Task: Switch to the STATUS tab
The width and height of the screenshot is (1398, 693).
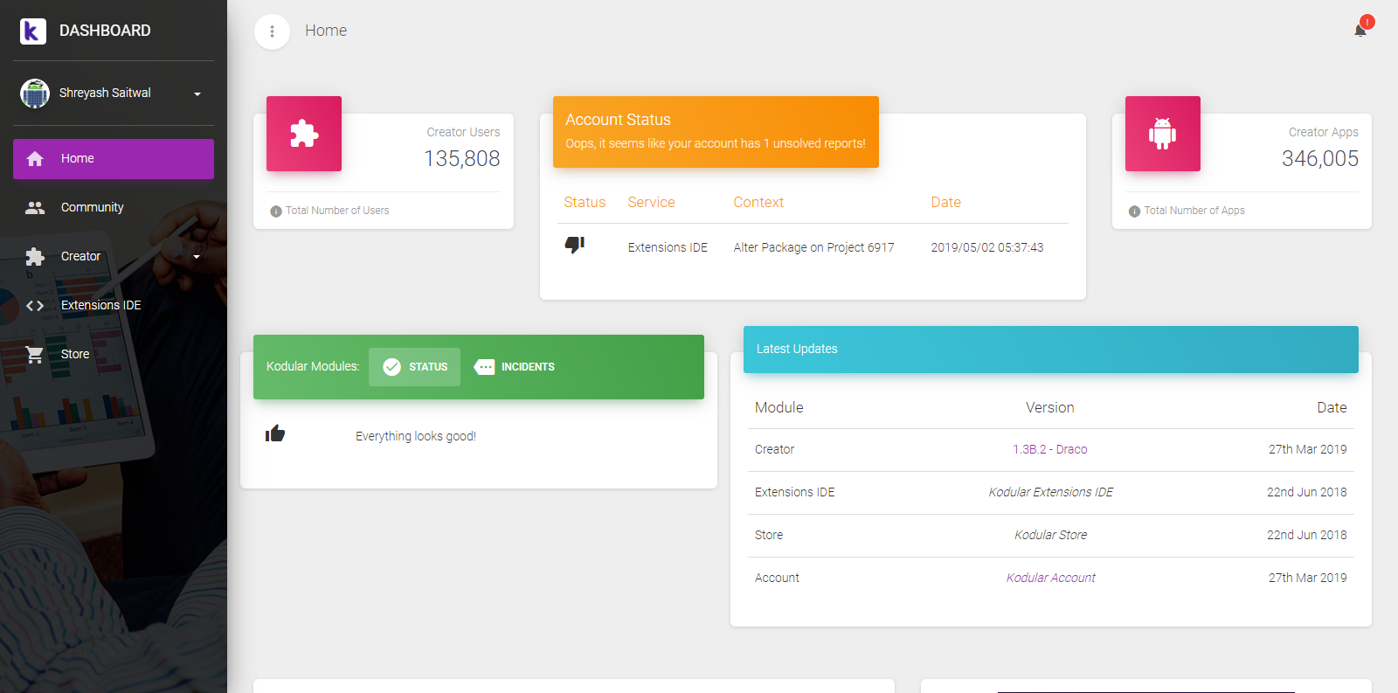Action: [414, 367]
